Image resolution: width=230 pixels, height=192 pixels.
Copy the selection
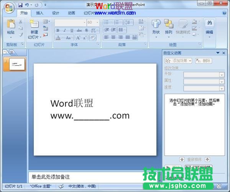[x=21, y=28]
